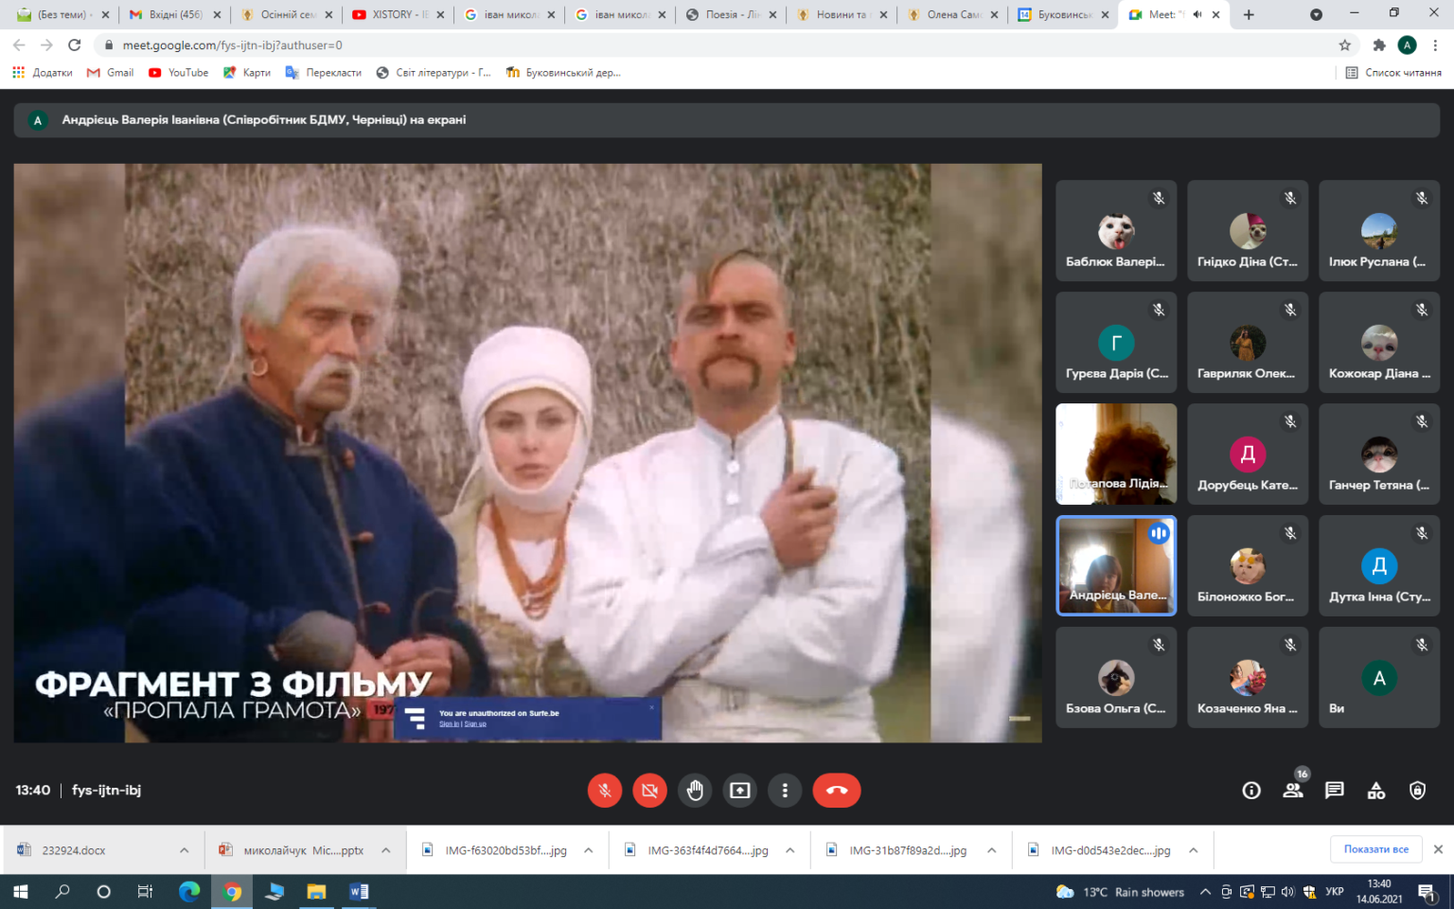1454x909 pixels.
Task: Unmute the microphone in Meet controls
Action: 604,791
